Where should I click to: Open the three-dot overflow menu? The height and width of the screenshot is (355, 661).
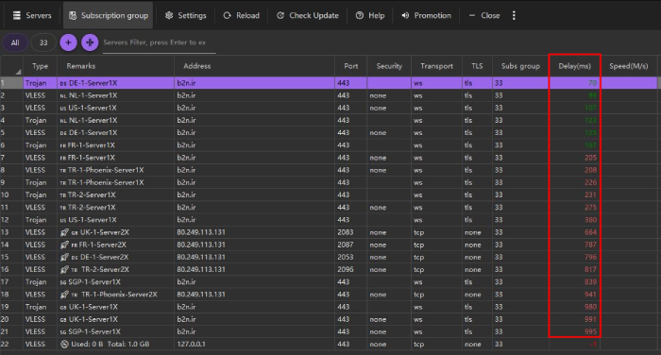514,16
